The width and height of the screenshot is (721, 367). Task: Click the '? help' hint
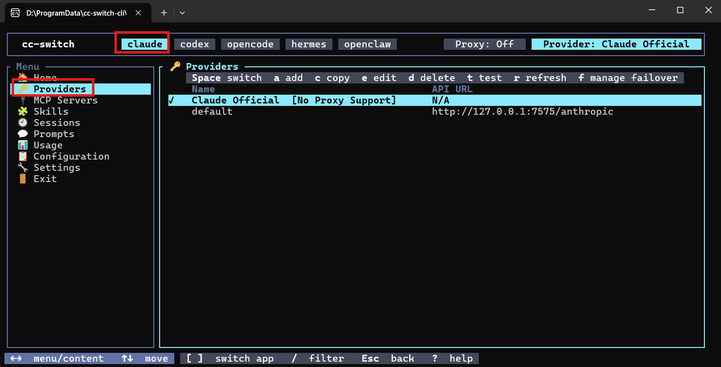453,358
